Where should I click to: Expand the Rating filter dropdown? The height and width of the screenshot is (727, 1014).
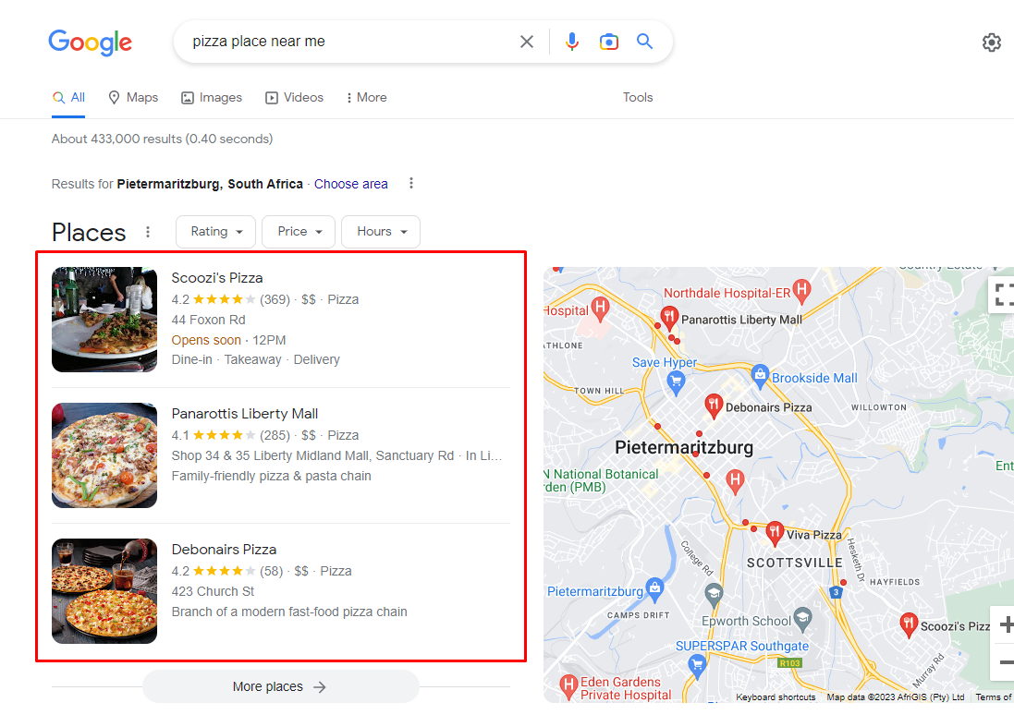pos(216,231)
